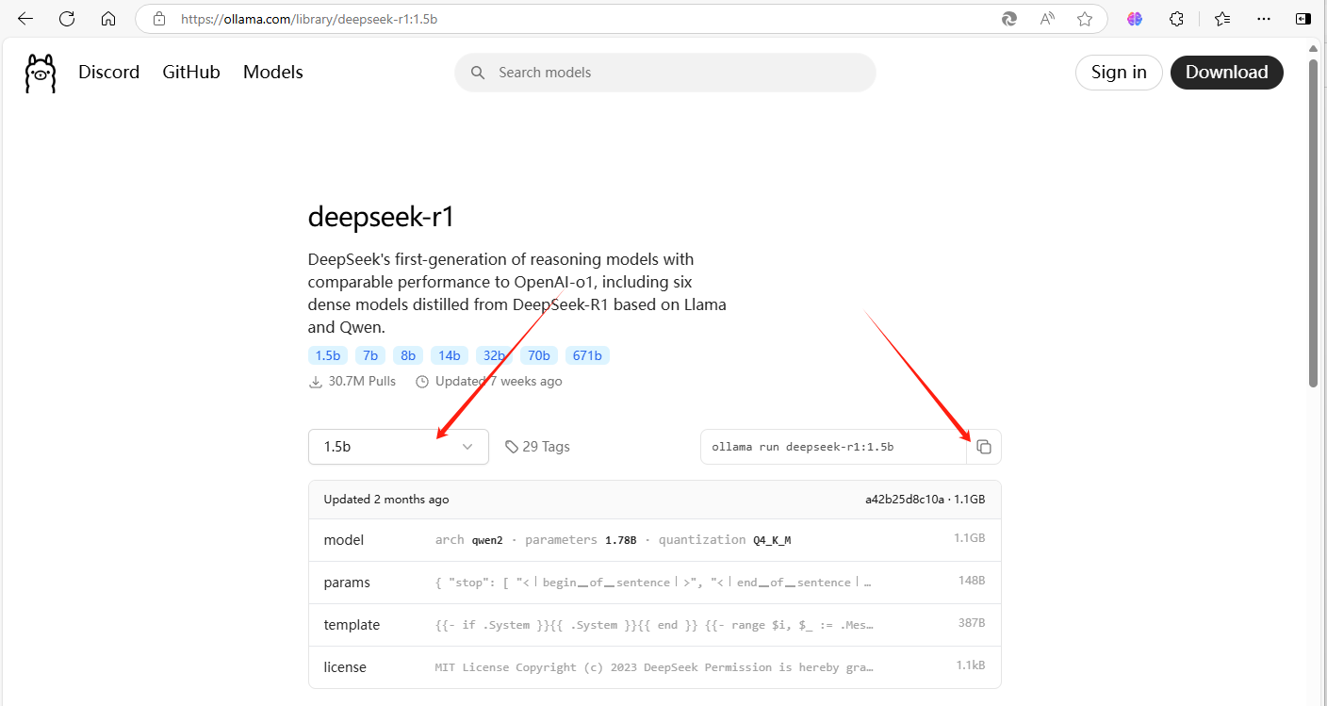
Task: Click the search magnifier icon
Action: [478, 73]
